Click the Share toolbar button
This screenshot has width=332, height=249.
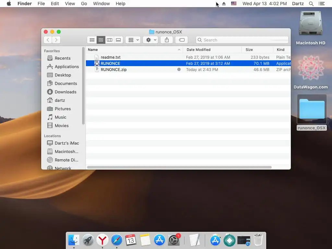pos(167,40)
